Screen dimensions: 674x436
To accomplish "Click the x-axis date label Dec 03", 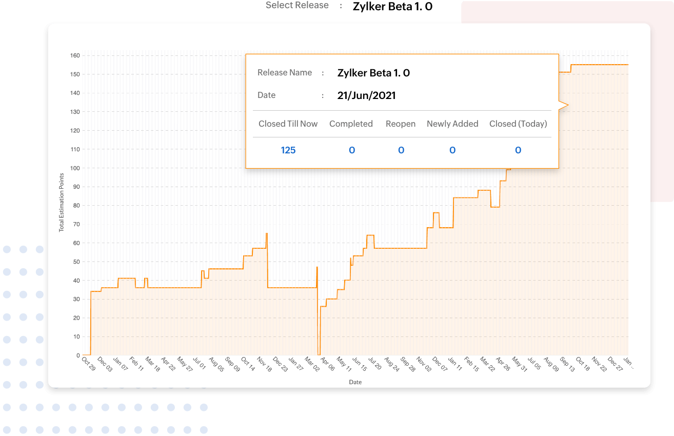I will [x=105, y=364].
